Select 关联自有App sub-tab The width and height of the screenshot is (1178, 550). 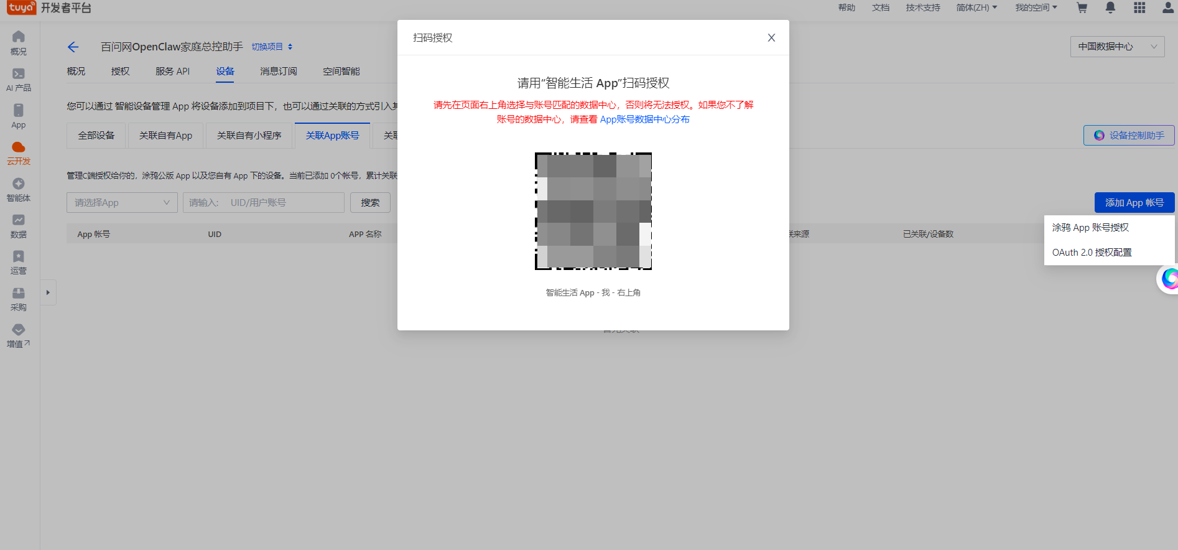pyautogui.click(x=165, y=136)
